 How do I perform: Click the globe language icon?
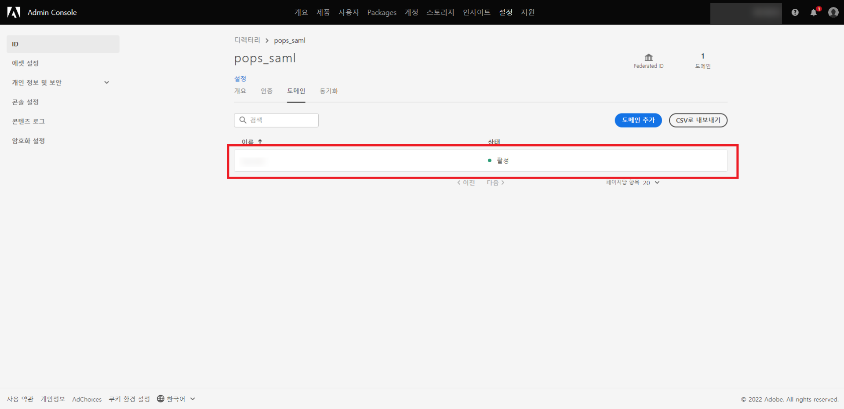(x=160, y=398)
